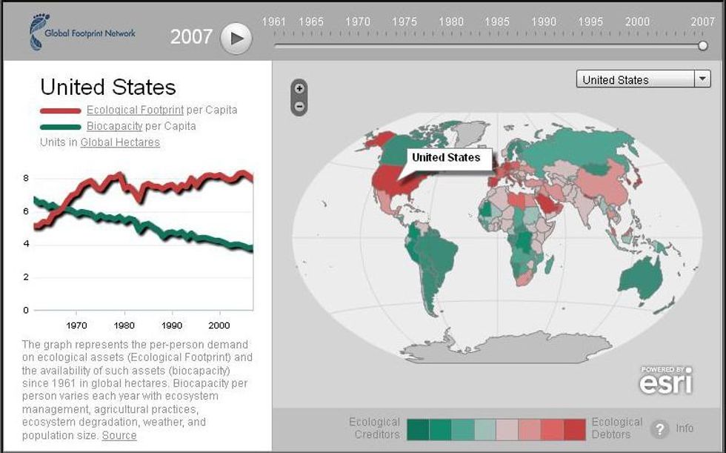Click the map zoom in plus button
The image size is (726, 453).
point(299,88)
